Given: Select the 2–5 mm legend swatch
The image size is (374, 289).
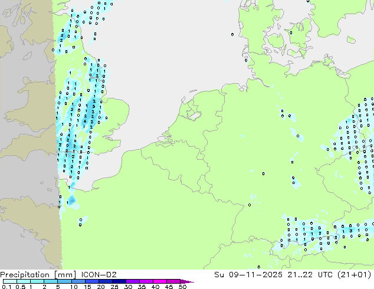Looking at the screenshot, I should [51, 281].
